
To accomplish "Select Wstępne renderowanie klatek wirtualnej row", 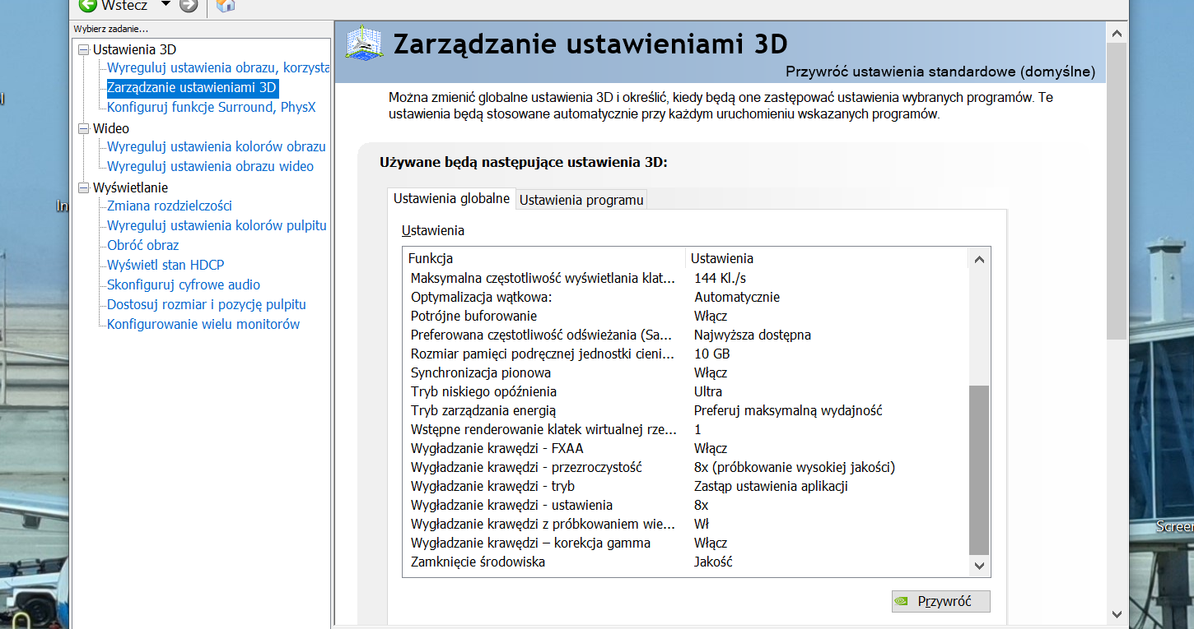I will pyautogui.click(x=686, y=429).
